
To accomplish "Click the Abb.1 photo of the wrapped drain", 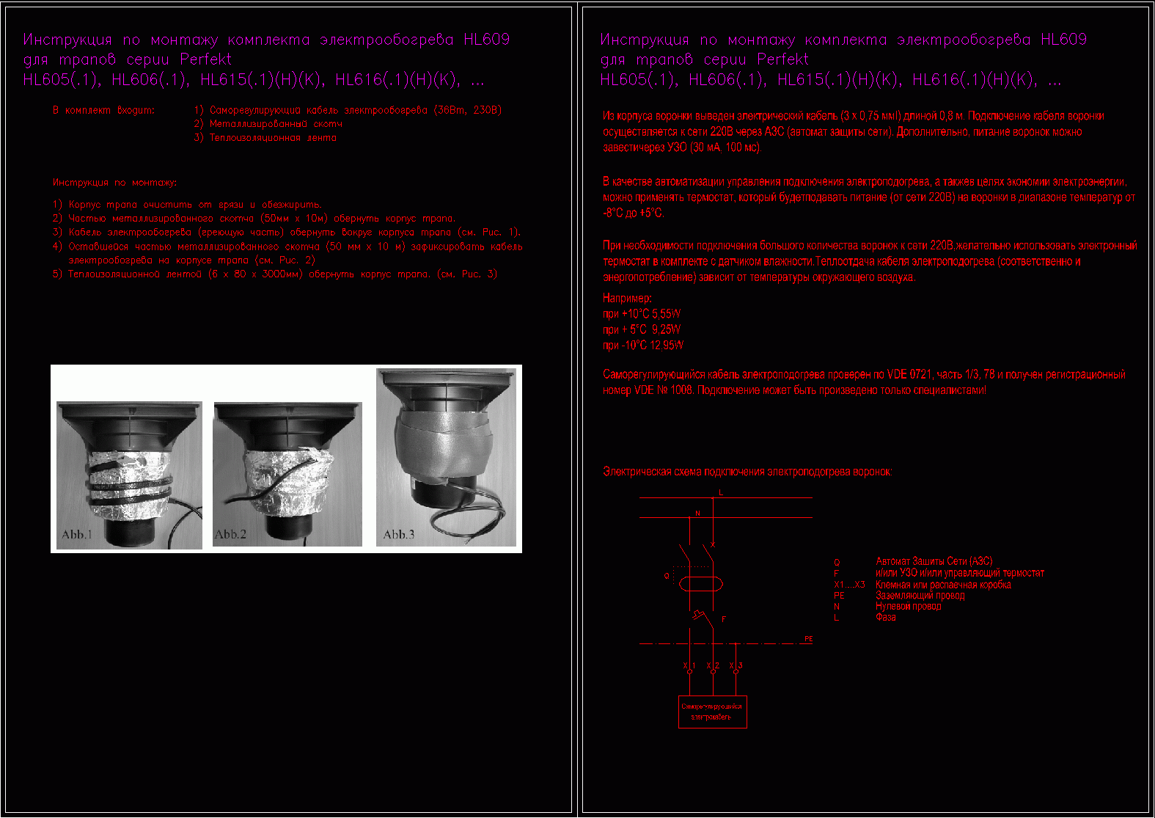I will [x=129, y=475].
